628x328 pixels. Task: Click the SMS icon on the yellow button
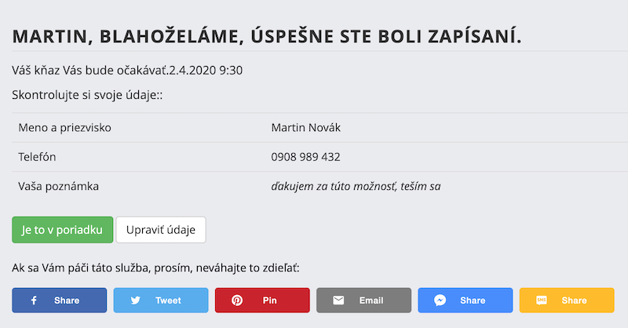pos(542,301)
